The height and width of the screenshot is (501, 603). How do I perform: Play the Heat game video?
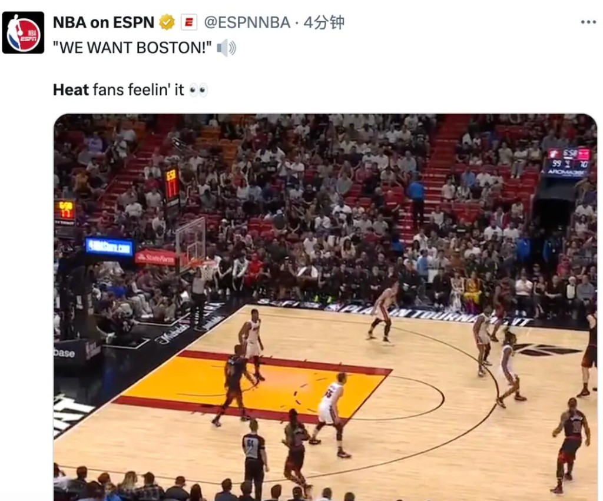point(325,307)
